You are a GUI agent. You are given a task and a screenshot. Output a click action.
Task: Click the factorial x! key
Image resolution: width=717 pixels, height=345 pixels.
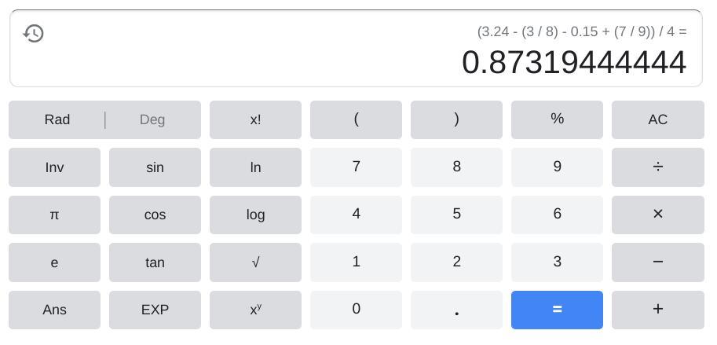click(x=255, y=120)
